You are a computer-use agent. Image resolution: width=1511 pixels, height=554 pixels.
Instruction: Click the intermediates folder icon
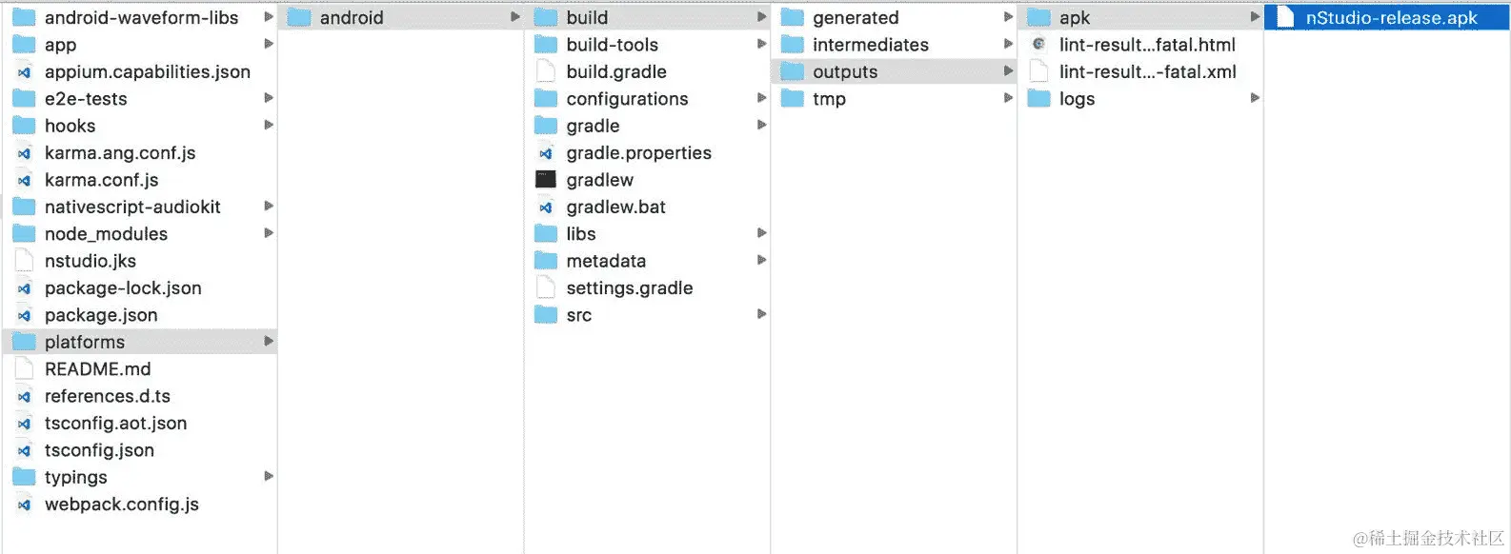pyautogui.click(x=793, y=45)
